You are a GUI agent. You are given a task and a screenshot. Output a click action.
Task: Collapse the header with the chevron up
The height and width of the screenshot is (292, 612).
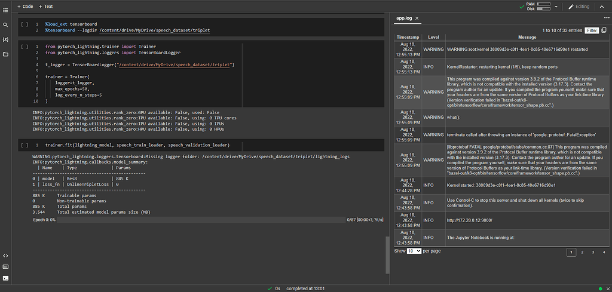pos(602,7)
